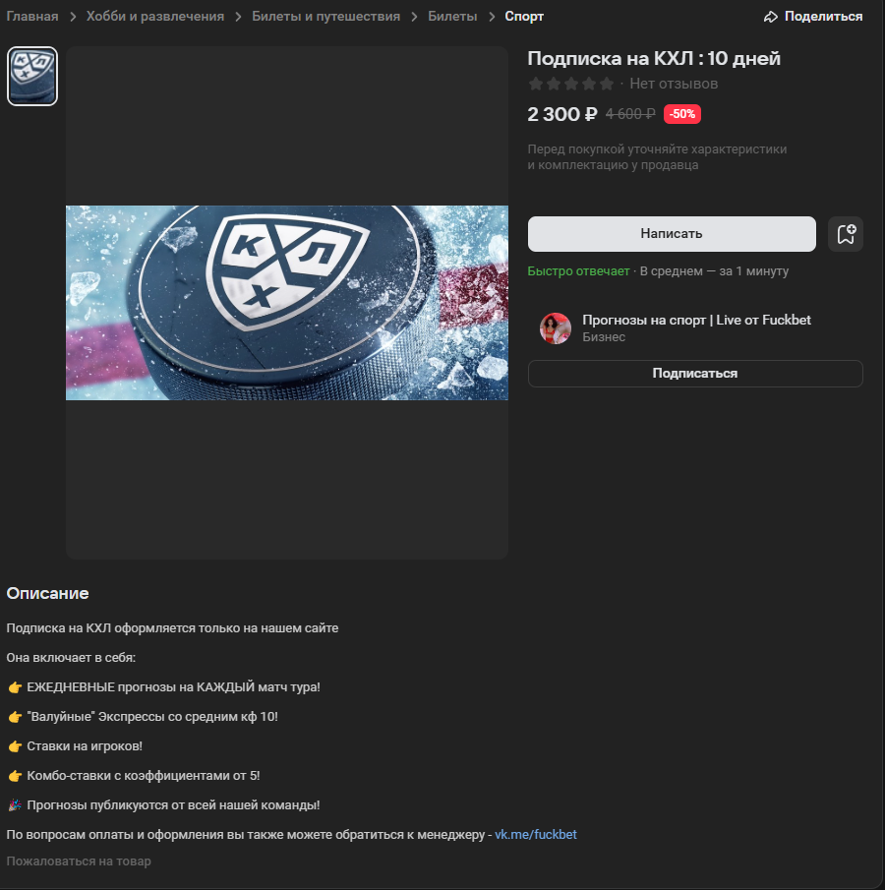This screenshot has height=890, width=885.
Task: Open Билеты и путешествия breadcrumb
Action: click(x=325, y=17)
